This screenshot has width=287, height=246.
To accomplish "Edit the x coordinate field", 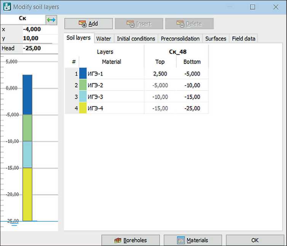I will point(40,29).
